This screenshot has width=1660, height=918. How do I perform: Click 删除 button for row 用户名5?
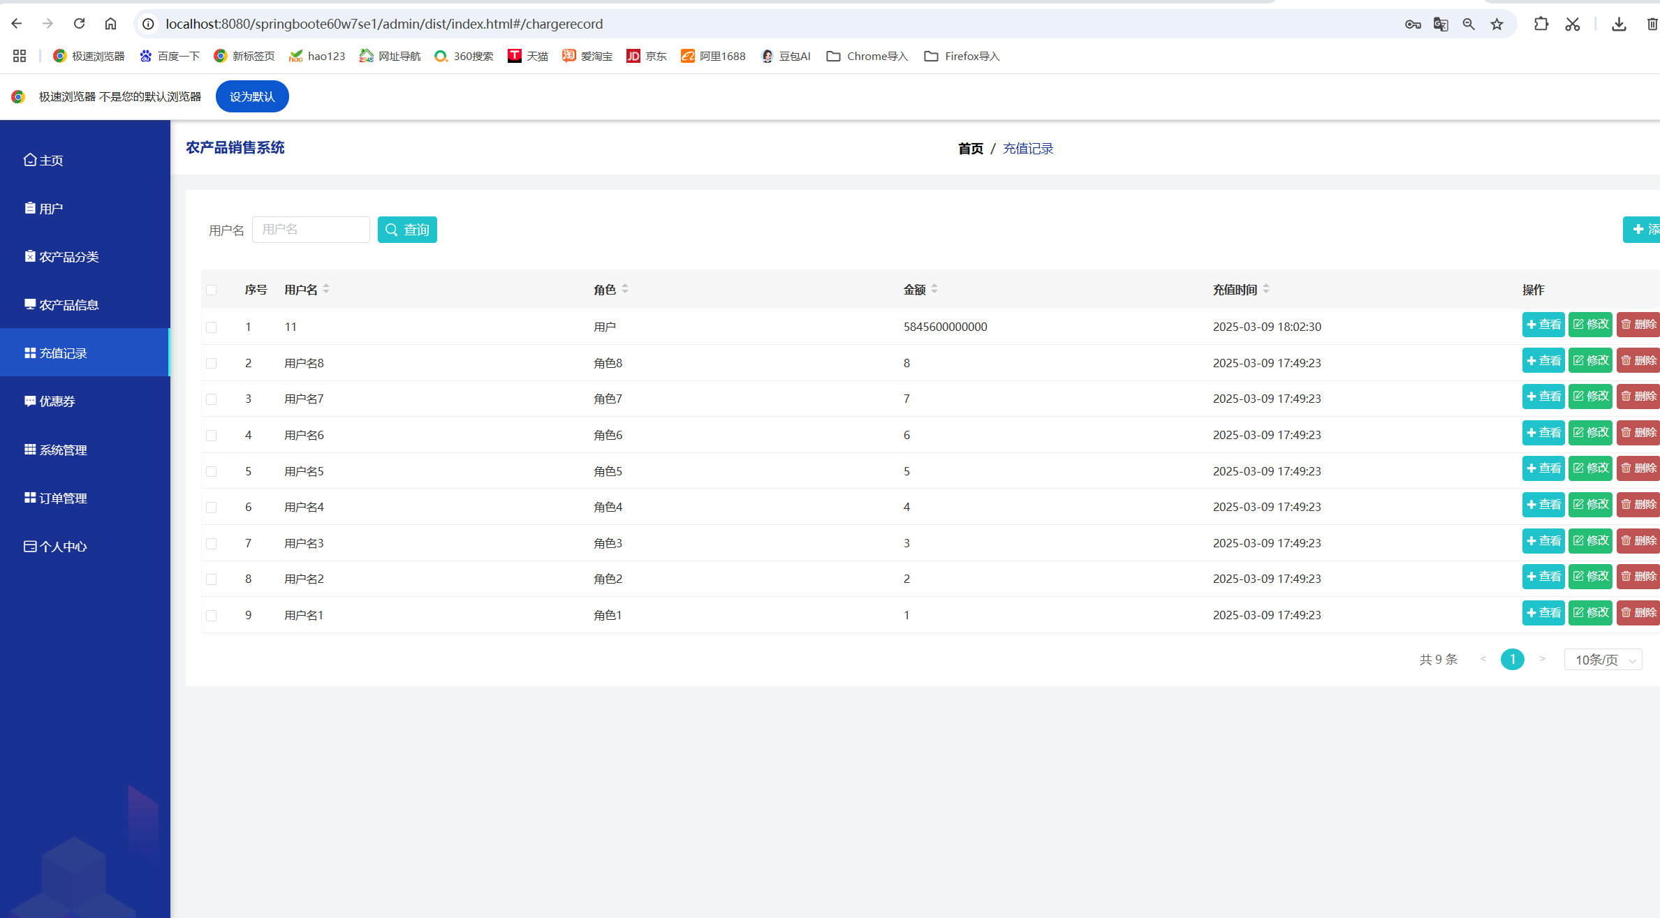point(1638,468)
